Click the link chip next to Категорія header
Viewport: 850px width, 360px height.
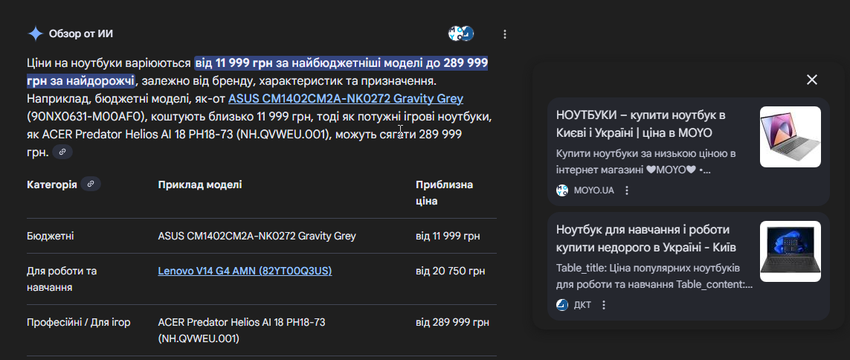point(91,184)
